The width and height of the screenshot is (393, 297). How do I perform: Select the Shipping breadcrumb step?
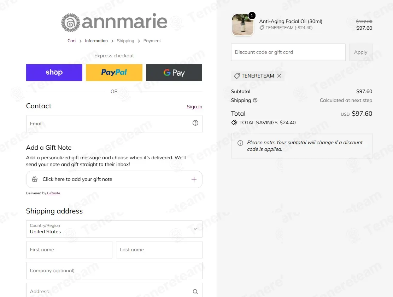(125, 41)
